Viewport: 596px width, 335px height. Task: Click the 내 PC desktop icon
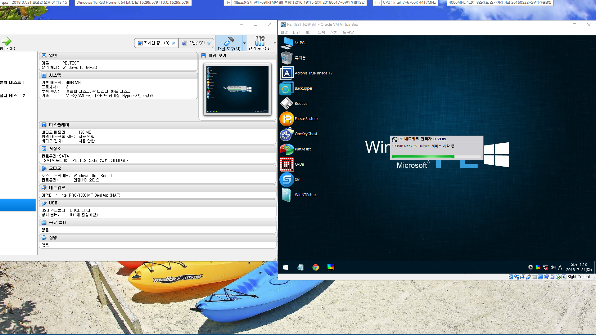287,43
